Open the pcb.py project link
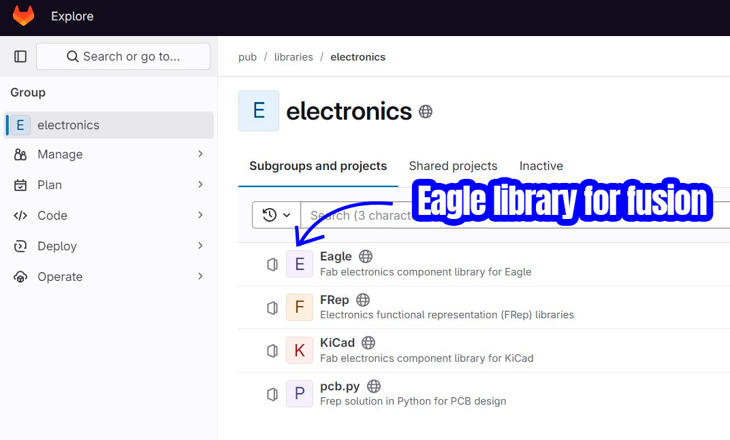The image size is (730, 440). point(340,386)
